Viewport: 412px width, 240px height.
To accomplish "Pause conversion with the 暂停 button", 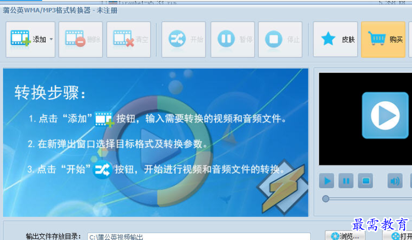I will tap(232, 39).
